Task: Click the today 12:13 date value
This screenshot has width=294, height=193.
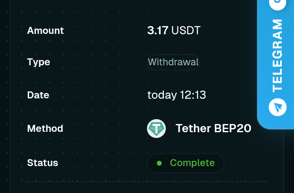Action: coord(177,95)
